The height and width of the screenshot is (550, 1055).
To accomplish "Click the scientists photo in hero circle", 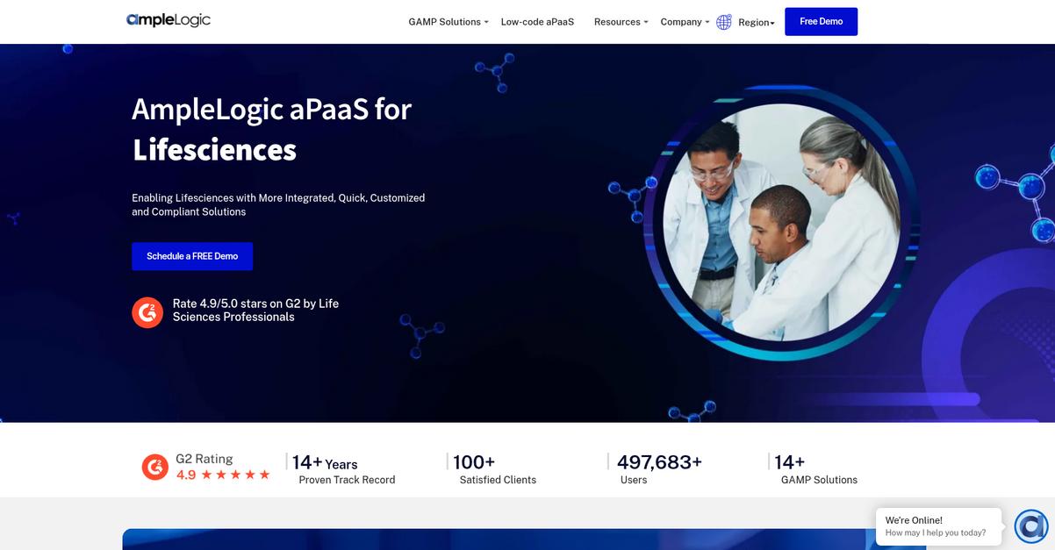I will point(781,224).
